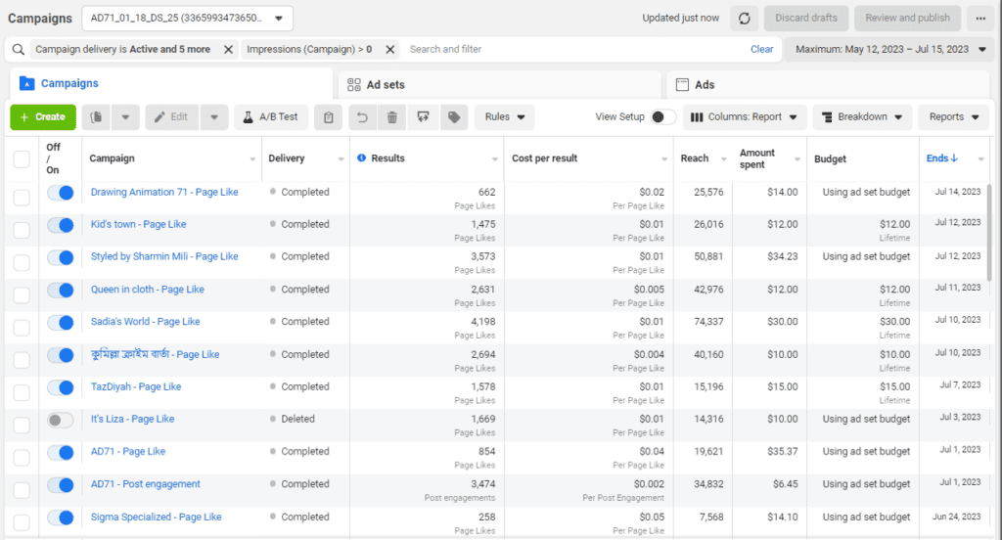Image resolution: width=1002 pixels, height=540 pixels.
Task: Open the ad account selector dropdown
Action: 187,19
